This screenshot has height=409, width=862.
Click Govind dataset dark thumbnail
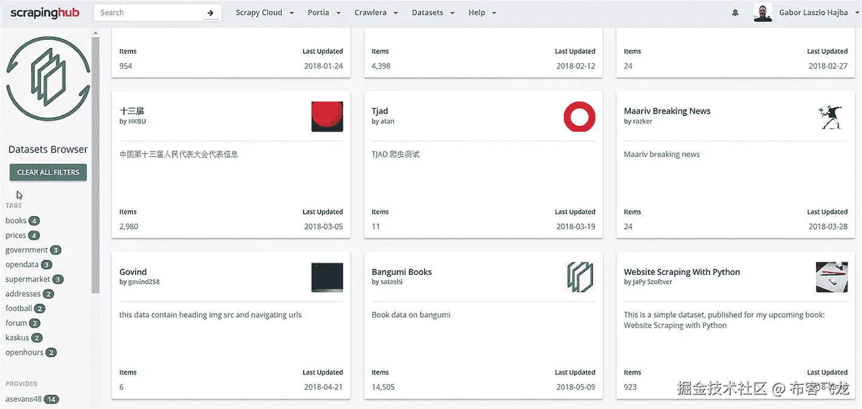327,277
